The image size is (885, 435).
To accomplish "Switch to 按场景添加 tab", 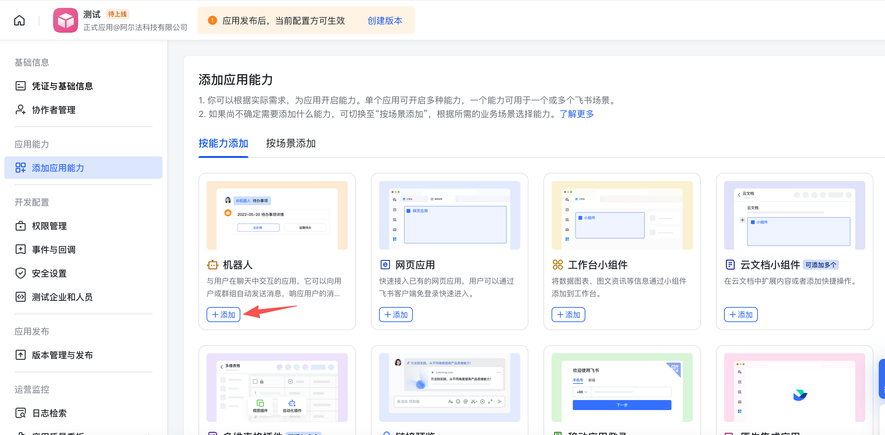I will coord(290,144).
